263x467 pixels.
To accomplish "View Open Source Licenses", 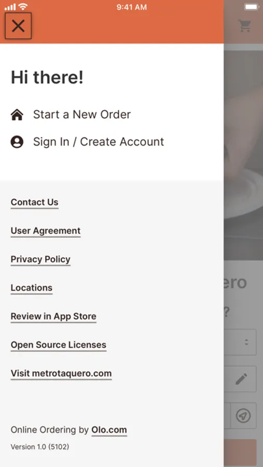I will tap(59, 345).
